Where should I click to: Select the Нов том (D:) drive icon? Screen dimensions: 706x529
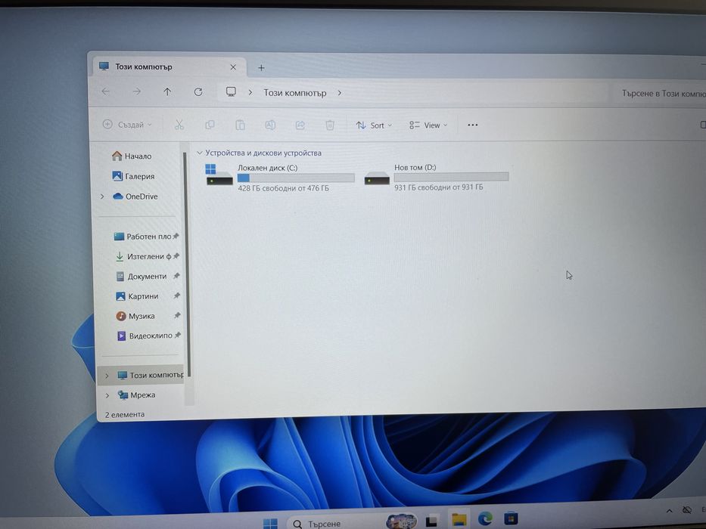pos(377,178)
